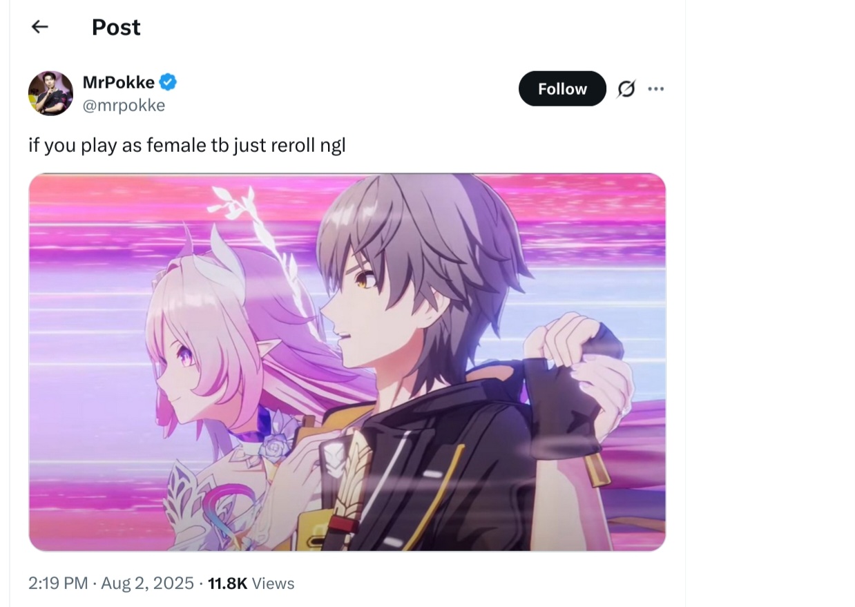
Task: Click the "Post" header title
Action: click(116, 27)
